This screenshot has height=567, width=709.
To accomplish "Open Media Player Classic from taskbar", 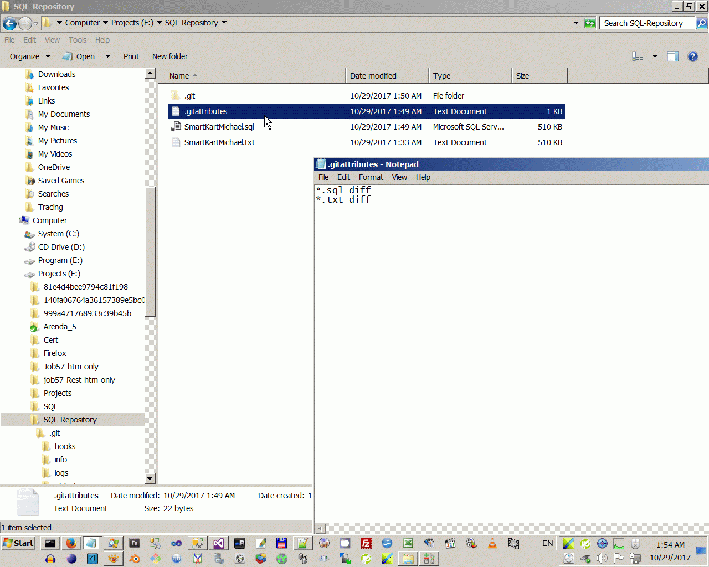I will tap(450, 543).
